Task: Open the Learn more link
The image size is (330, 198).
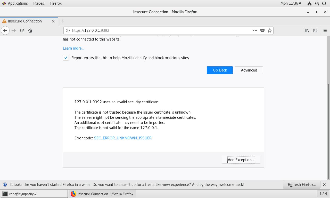Action: [73, 48]
